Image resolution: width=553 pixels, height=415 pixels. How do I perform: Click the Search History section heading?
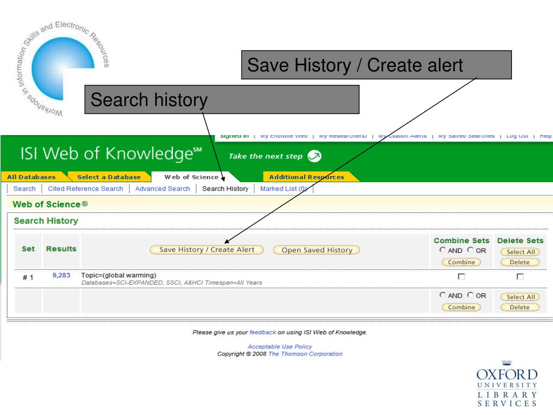46,221
